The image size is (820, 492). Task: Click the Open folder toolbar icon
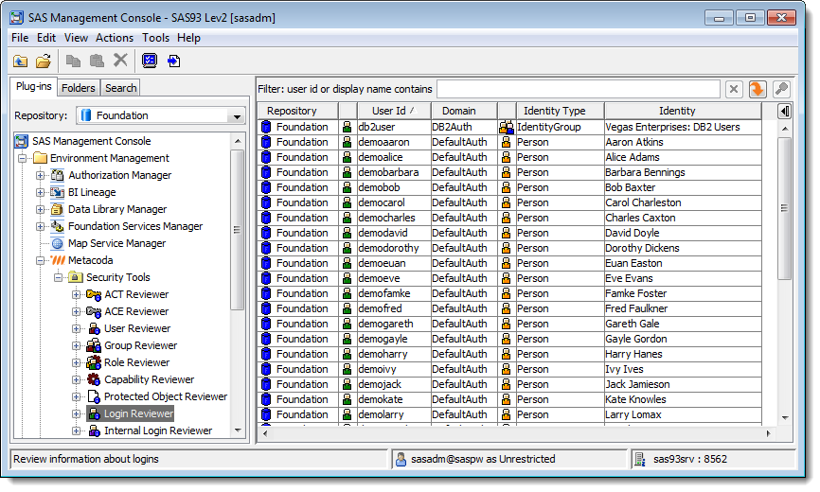44,61
